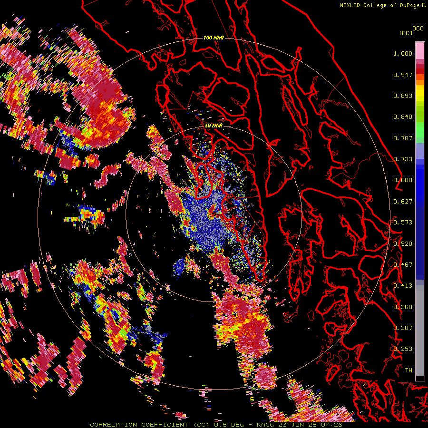Screen dimensions: 428x428
Task: Click the 0.893 scale value
Action: pos(403,96)
